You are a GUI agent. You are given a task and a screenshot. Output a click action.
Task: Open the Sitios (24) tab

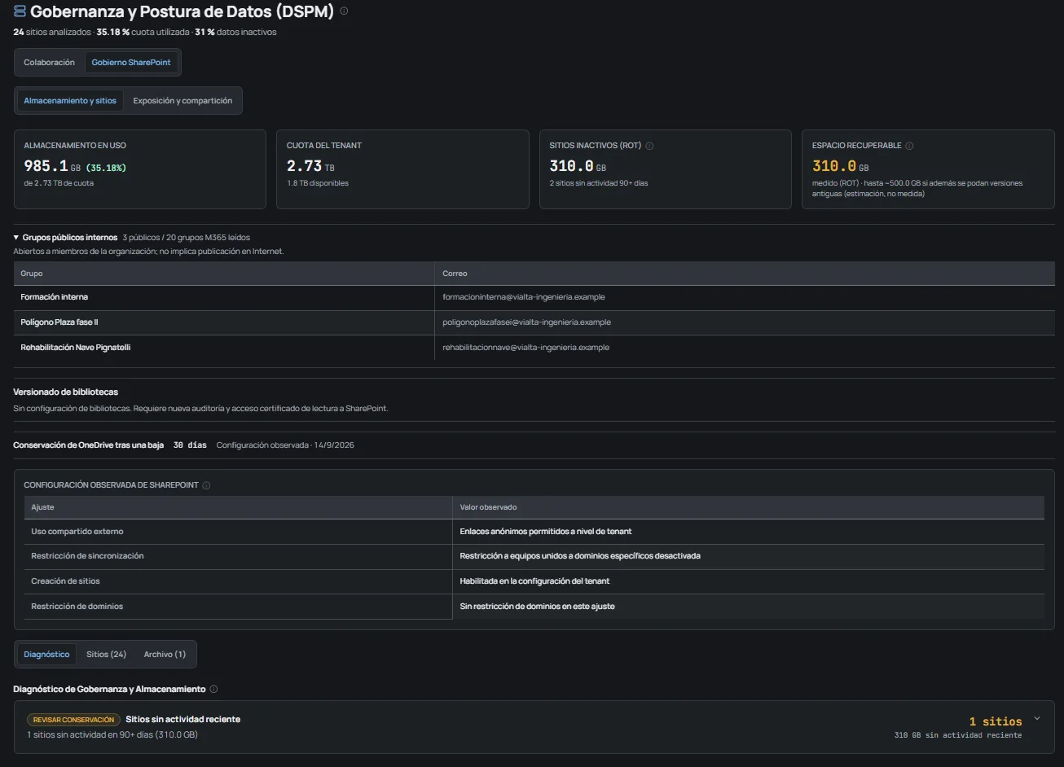107,655
